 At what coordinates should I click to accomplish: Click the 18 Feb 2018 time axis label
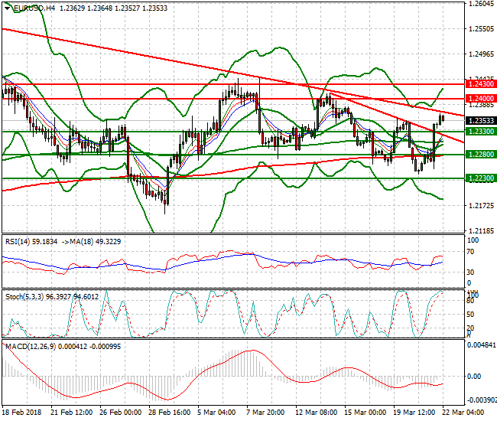coord(22,413)
